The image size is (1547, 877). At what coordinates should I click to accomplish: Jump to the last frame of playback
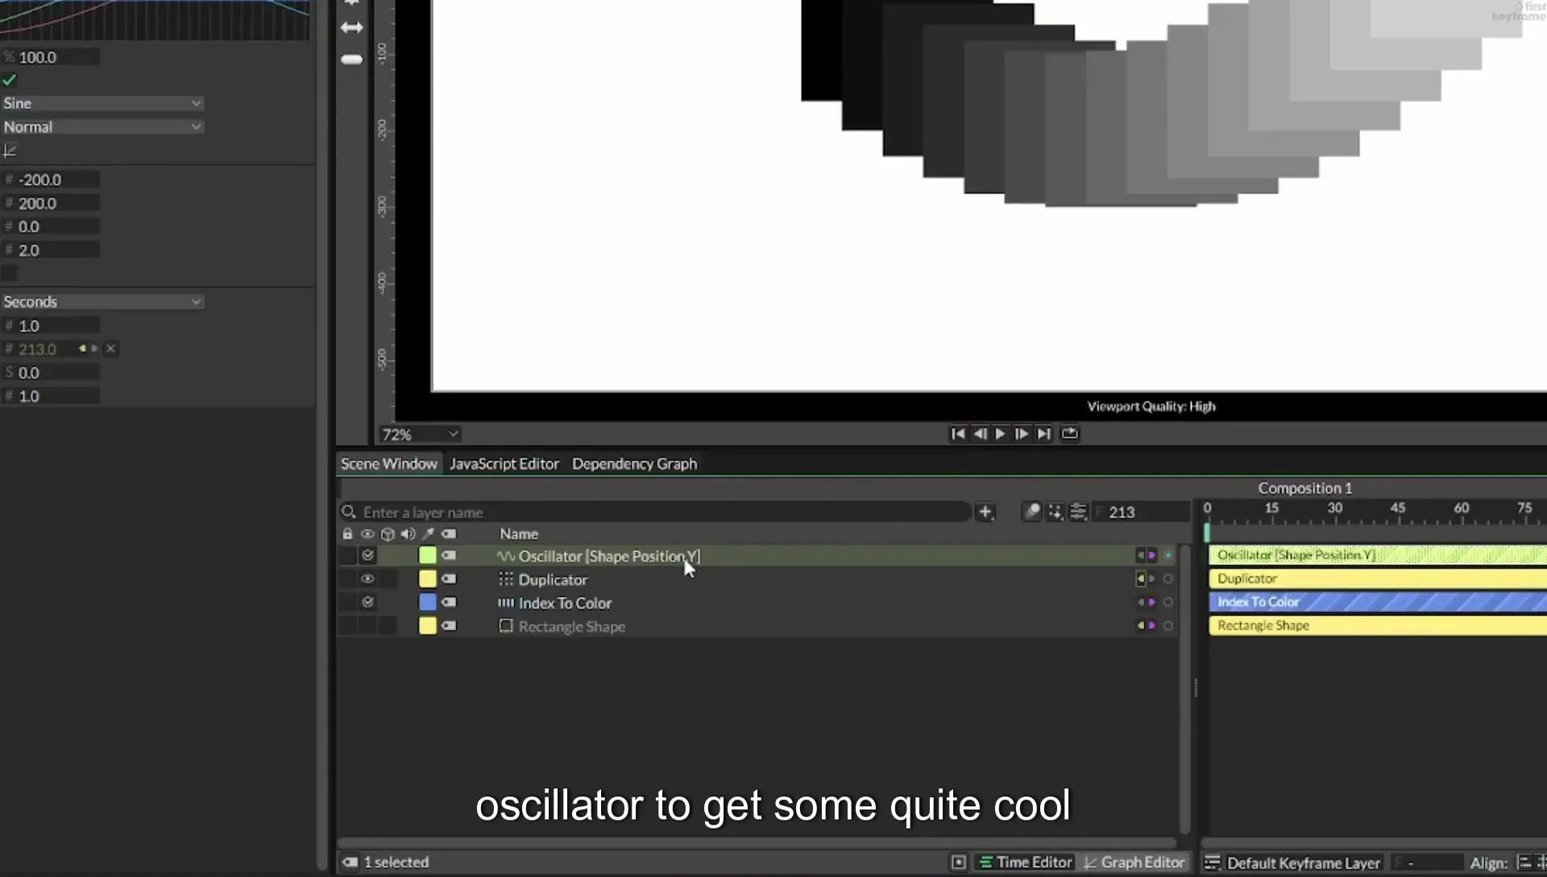pos(1043,434)
